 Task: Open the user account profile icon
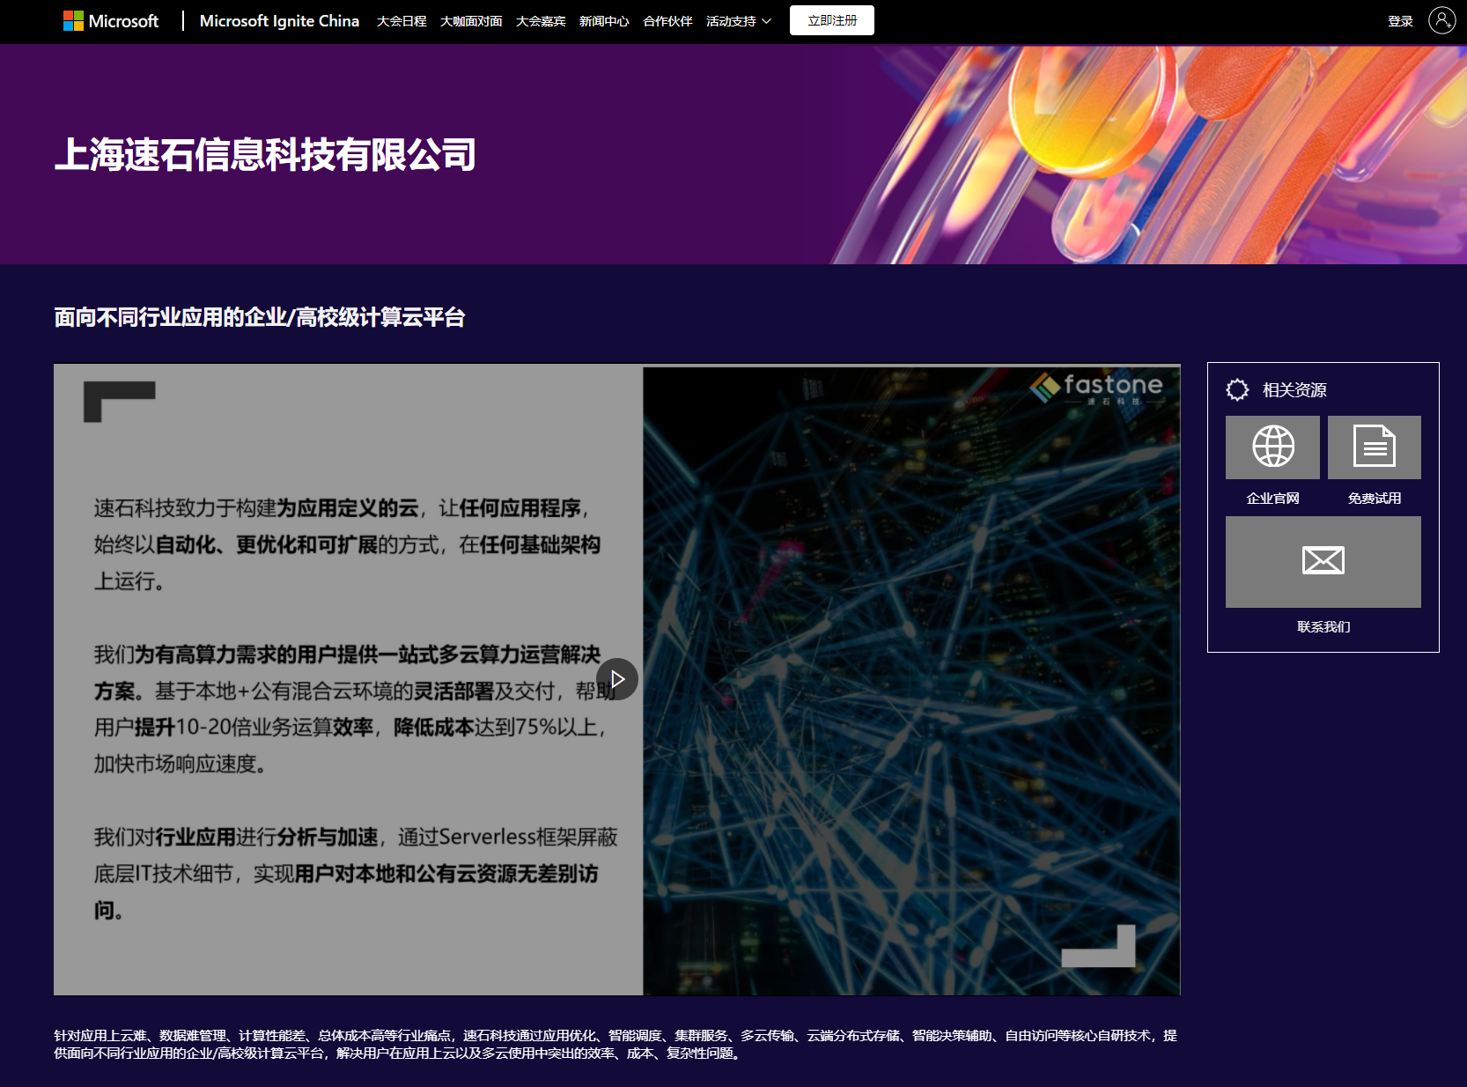point(1441,20)
